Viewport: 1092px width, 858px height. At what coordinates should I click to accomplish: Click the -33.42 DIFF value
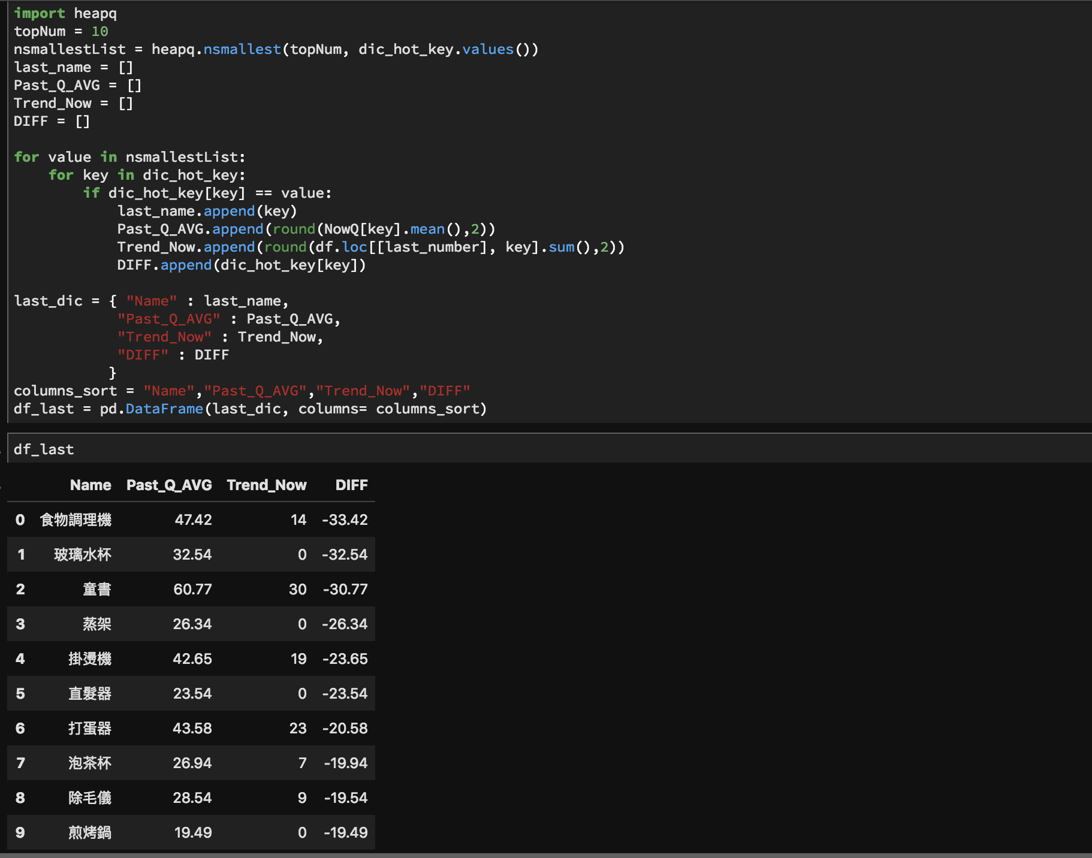pyautogui.click(x=345, y=519)
